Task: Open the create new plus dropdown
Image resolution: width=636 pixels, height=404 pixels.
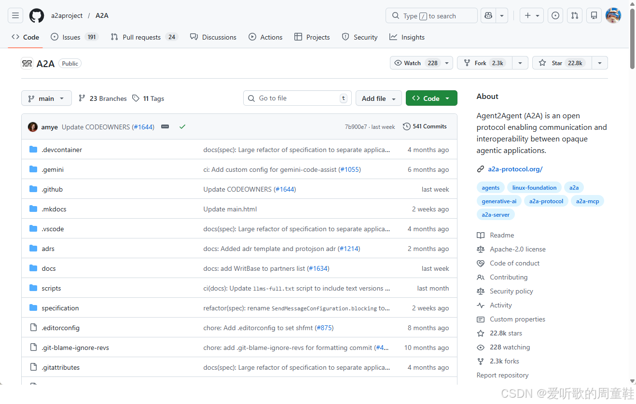Action: [532, 15]
